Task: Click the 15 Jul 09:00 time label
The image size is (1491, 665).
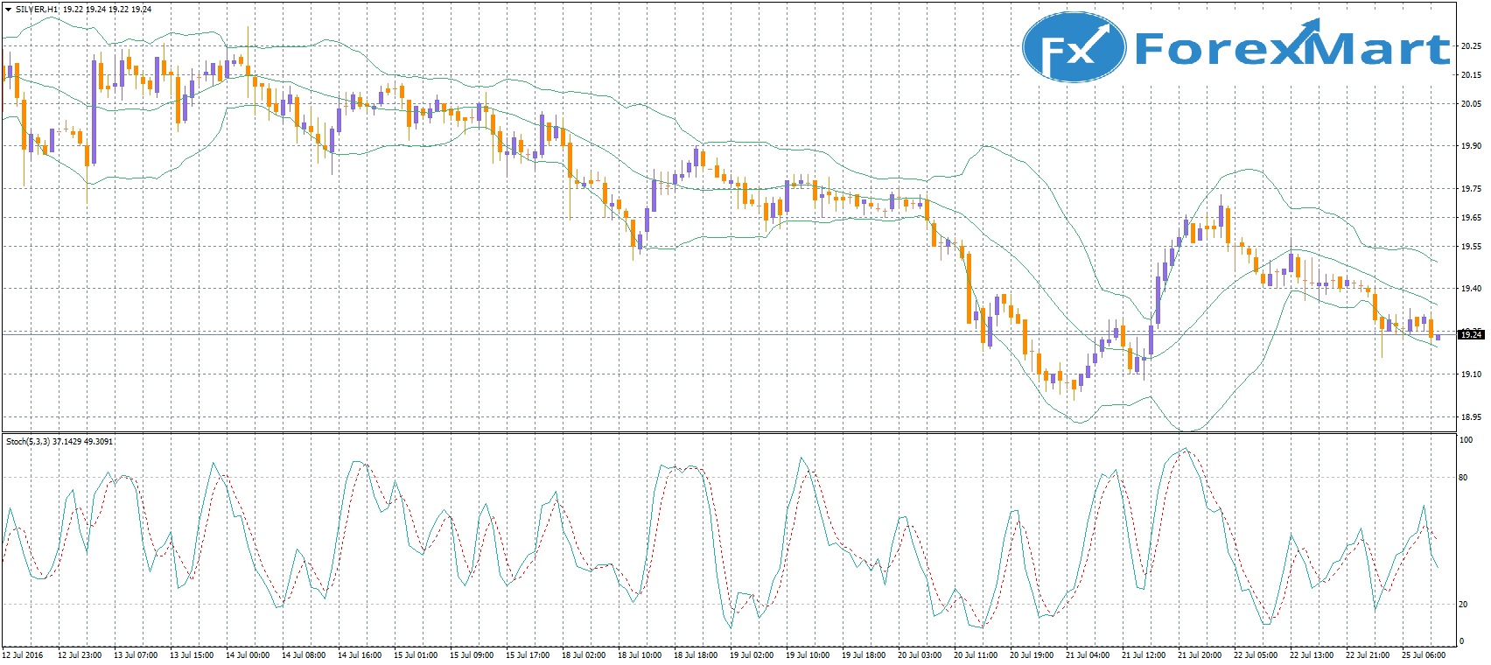Action: (x=472, y=654)
